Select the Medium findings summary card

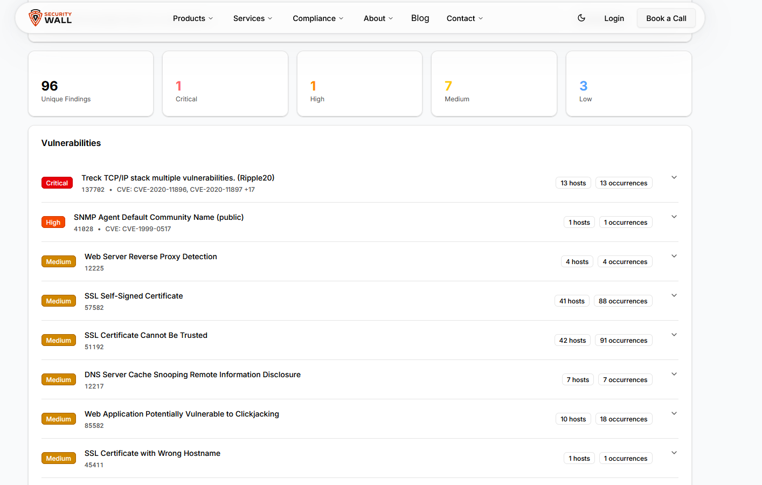[494, 84]
